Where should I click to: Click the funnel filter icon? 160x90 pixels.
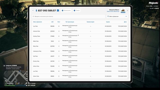pyautogui.click(x=108, y=16)
